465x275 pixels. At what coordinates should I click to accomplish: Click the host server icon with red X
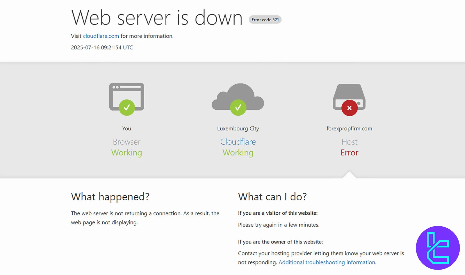(349, 100)
